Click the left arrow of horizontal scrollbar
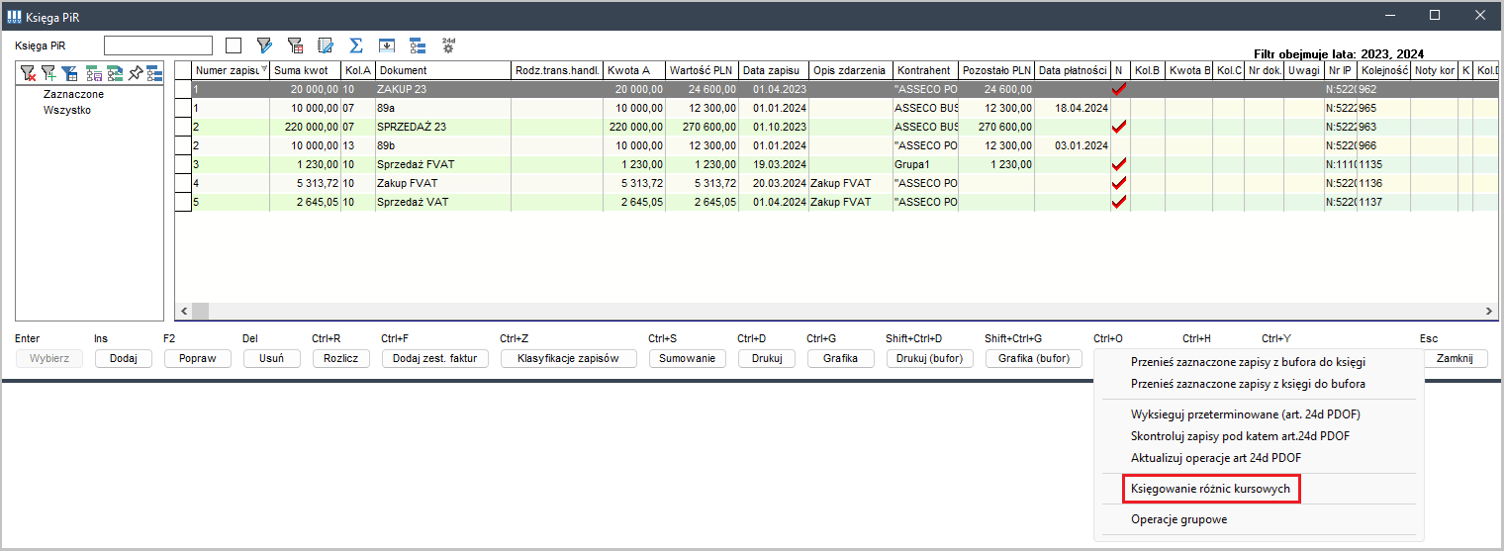The image size is (1504, 551). [183, 312]
